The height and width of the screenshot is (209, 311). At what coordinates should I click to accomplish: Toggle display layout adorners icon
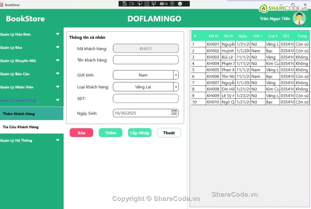147,4
